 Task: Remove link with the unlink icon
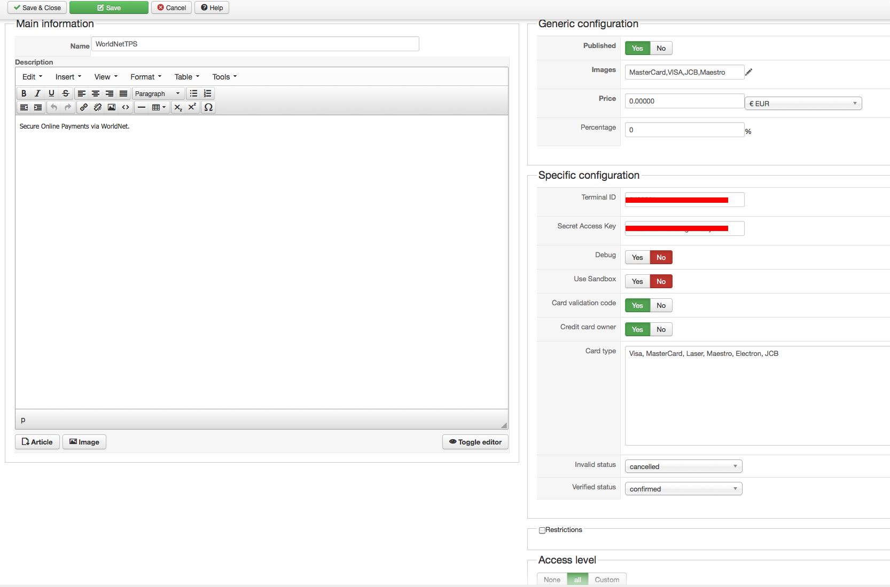click(x=98, y=107)
